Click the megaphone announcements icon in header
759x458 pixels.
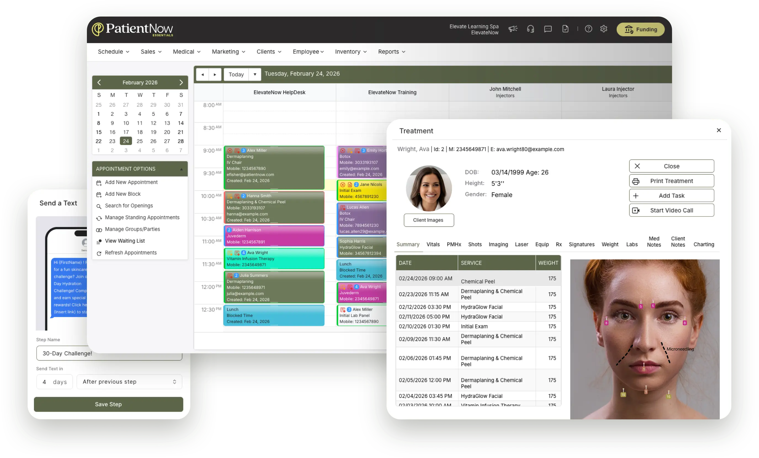click(513, 29)
